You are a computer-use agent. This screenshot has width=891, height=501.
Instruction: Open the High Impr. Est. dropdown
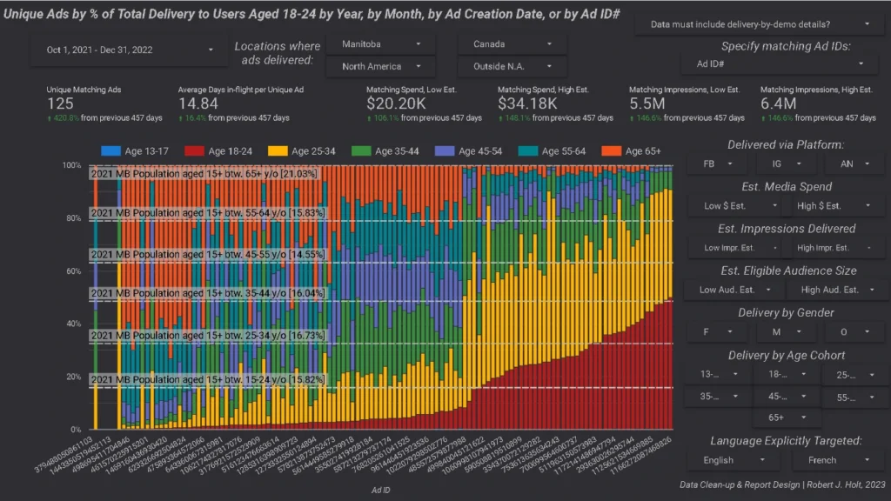pyautogui.click(x=829, y=248)
